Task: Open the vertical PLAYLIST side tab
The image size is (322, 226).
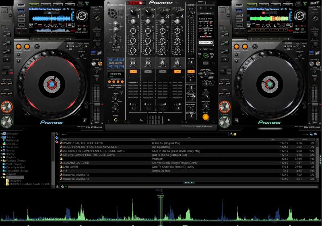Action: pos(320,160)
